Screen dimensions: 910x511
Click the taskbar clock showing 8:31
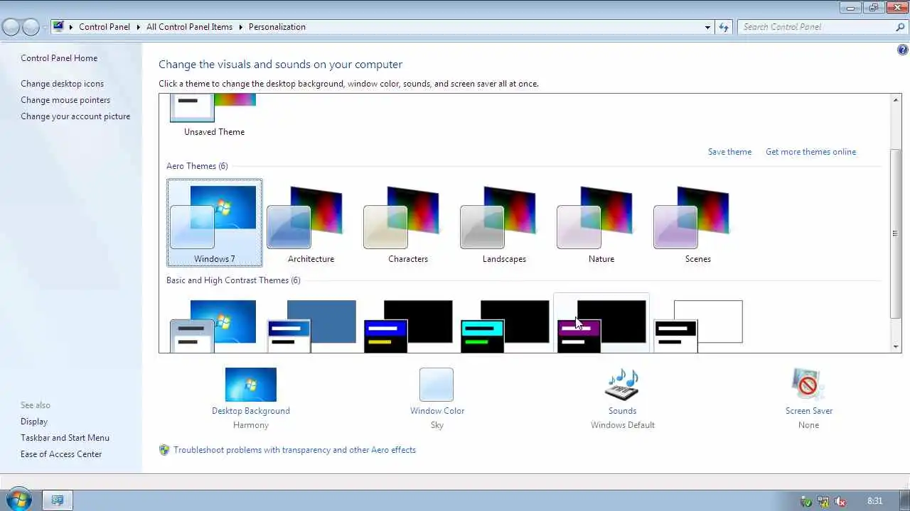click(874, 501)
